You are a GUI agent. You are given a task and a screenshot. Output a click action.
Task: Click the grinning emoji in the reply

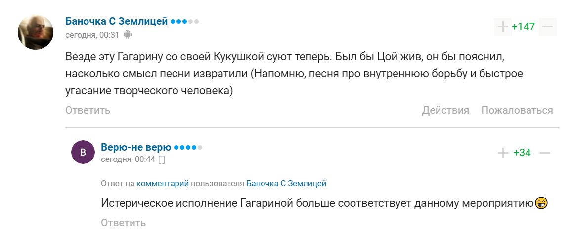pyautogui.click(x=542, y=203)
